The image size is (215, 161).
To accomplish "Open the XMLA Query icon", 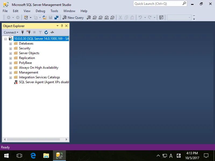I will click(106, 17).
